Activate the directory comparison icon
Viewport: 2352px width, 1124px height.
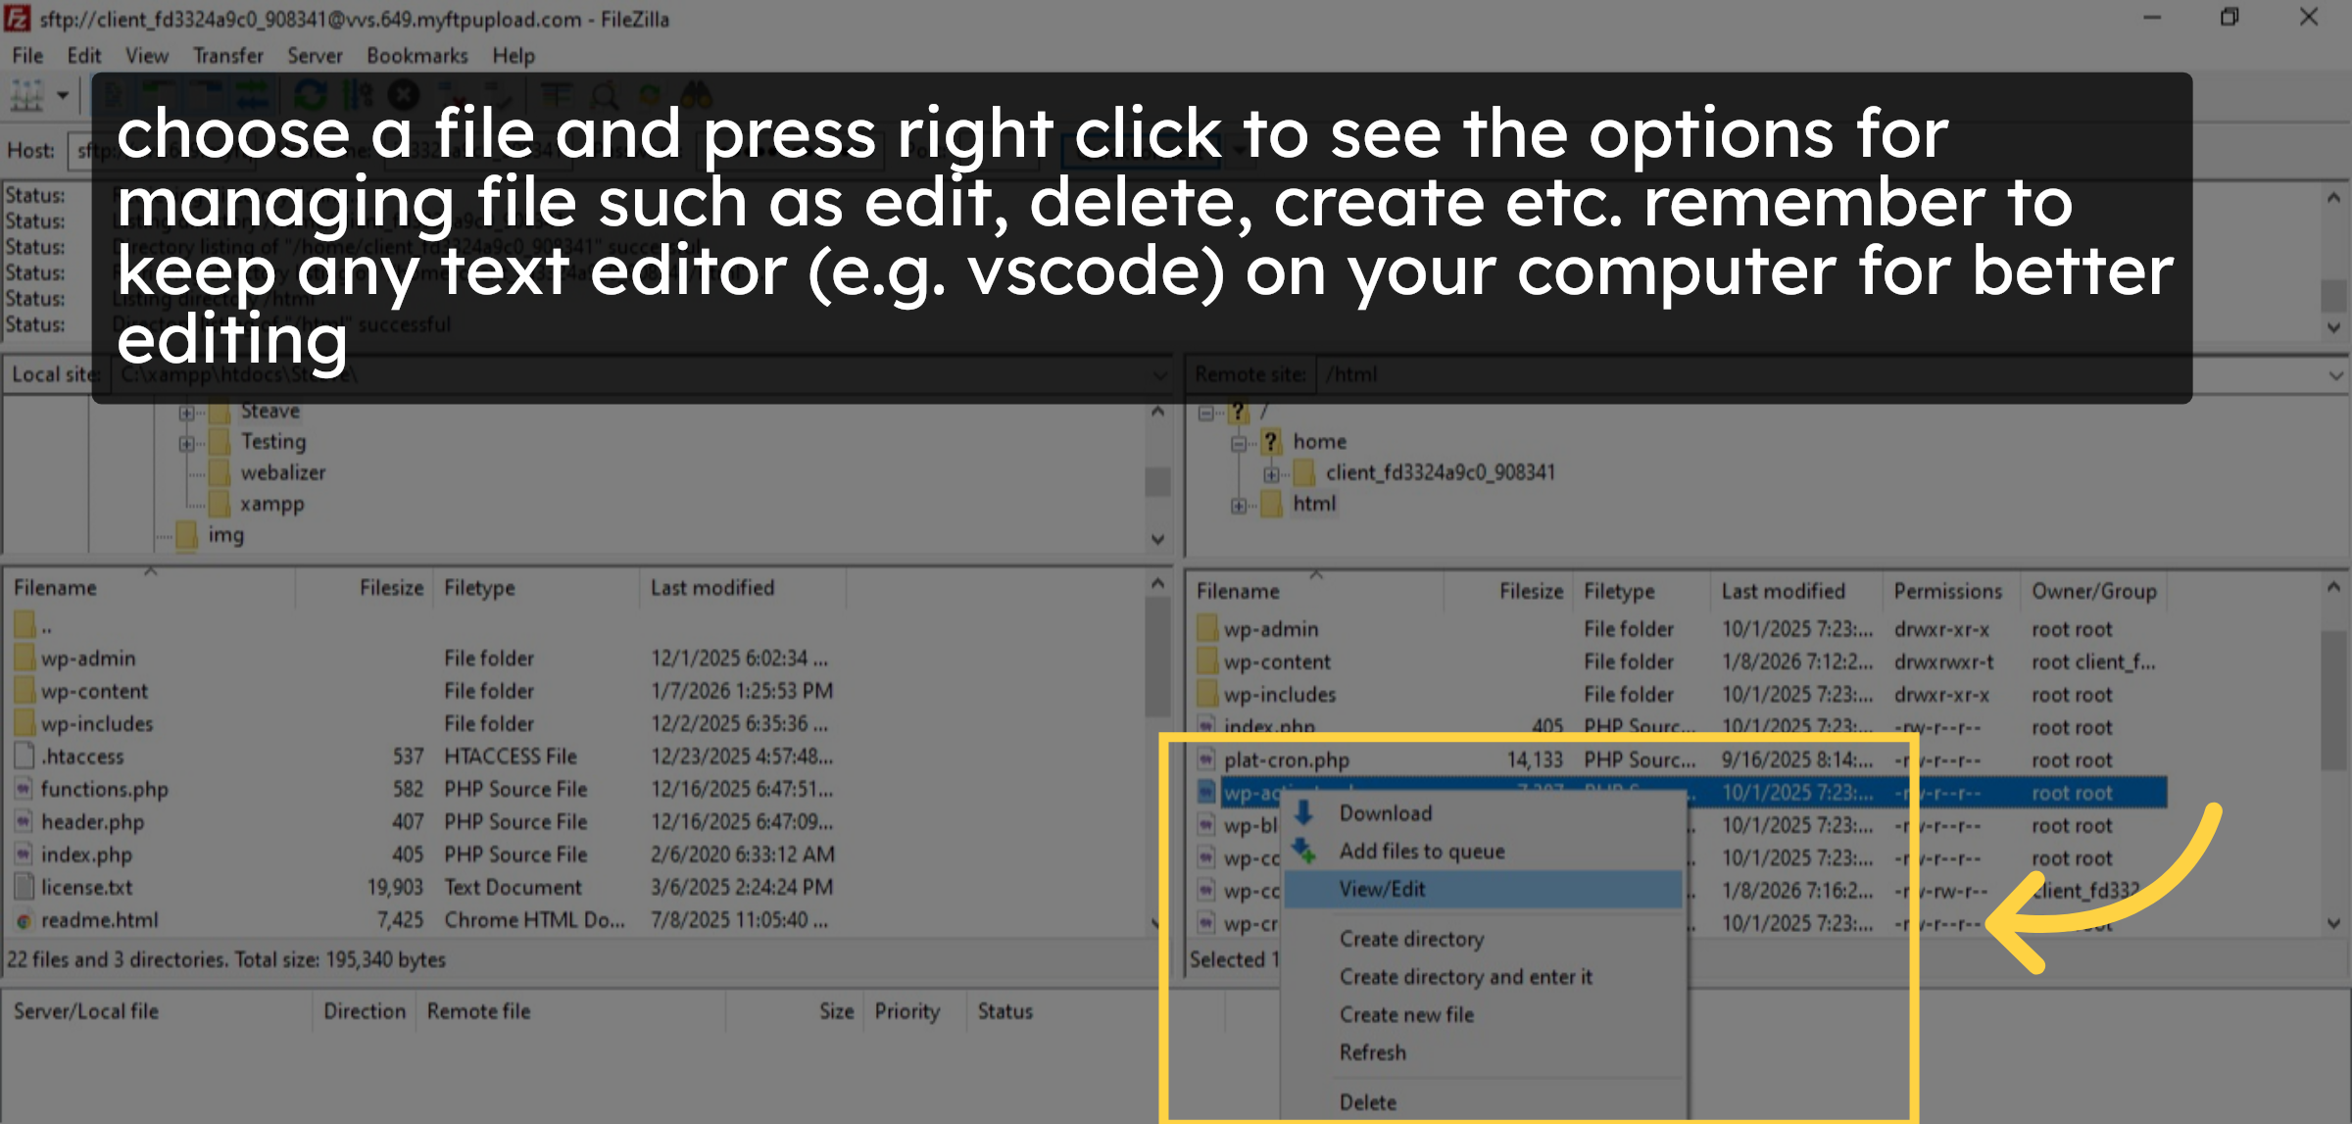[558, 95]
